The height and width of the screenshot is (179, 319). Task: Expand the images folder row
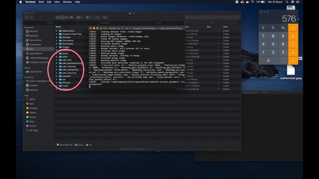pyautogui.click(x=56, y=47)
